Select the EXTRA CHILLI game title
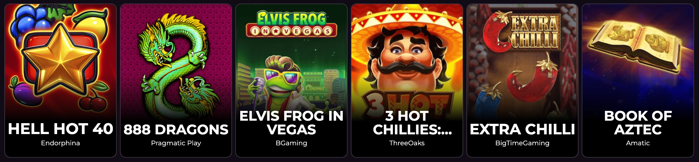Viewport: 699px width, 162px height. [522, 129]
